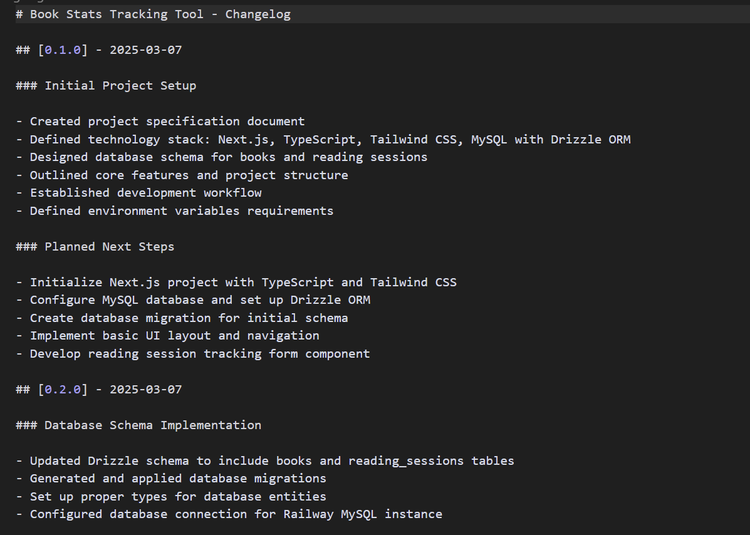750x535 pixels.
Task: Click the Planned Next Steps heading
Action: click(109, 247)
